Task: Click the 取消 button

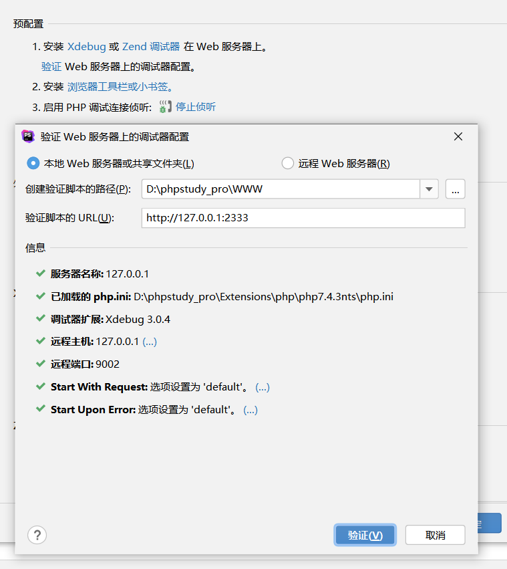Action: pos(436,535)
